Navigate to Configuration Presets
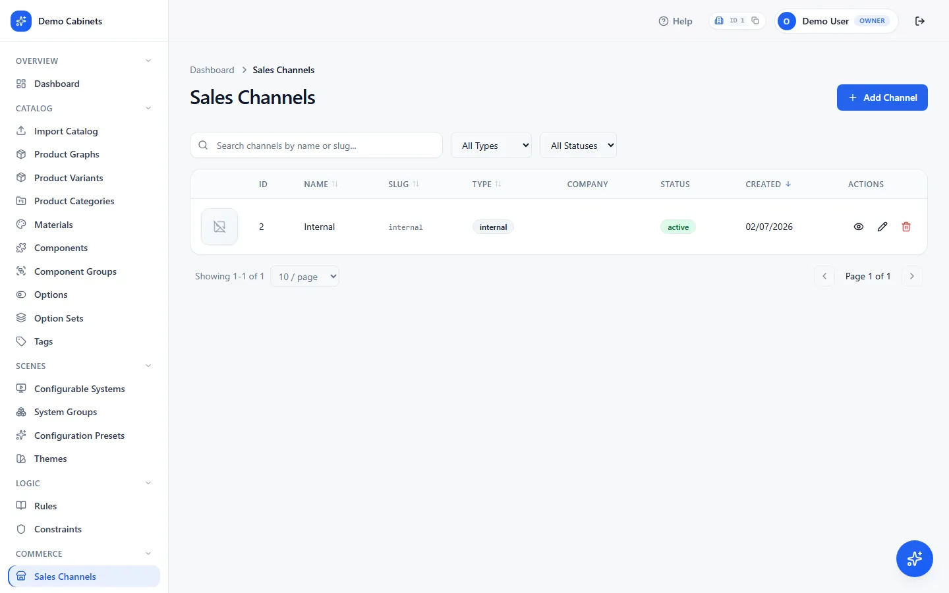This screenshot has width=949, height=593. (84, 436)
